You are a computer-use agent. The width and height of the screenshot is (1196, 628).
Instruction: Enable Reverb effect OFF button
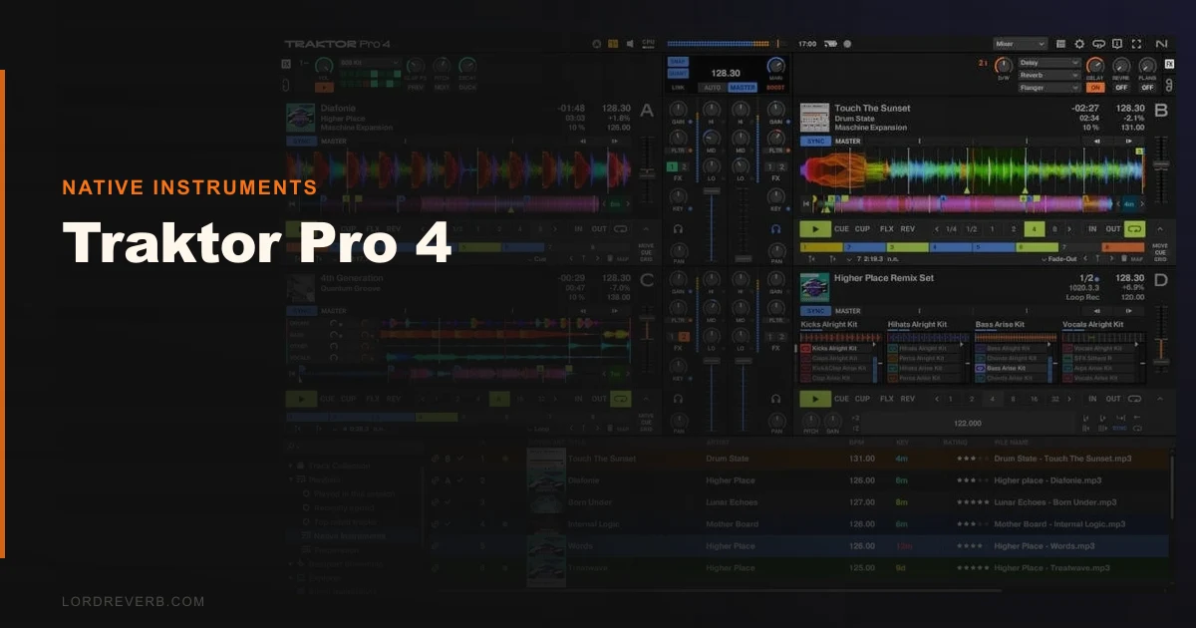[x=1122, y=88]
